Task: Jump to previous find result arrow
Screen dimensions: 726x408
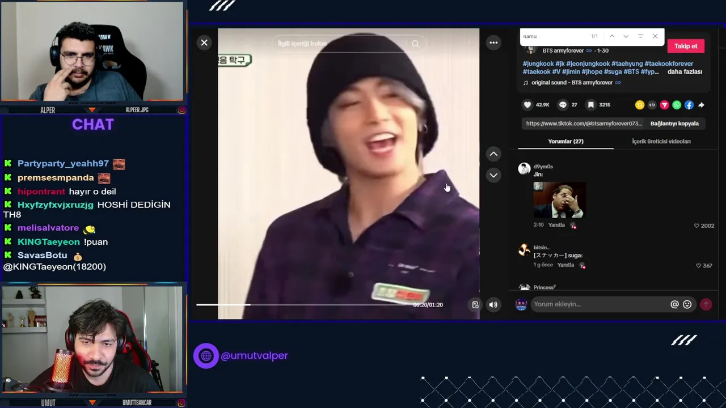Action: coord(612,36)
